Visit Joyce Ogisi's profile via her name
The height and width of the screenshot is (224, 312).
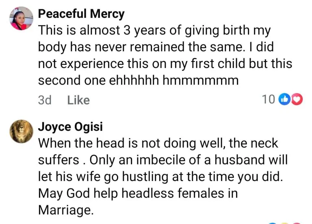pyautogui.click(x=71, y=127)
